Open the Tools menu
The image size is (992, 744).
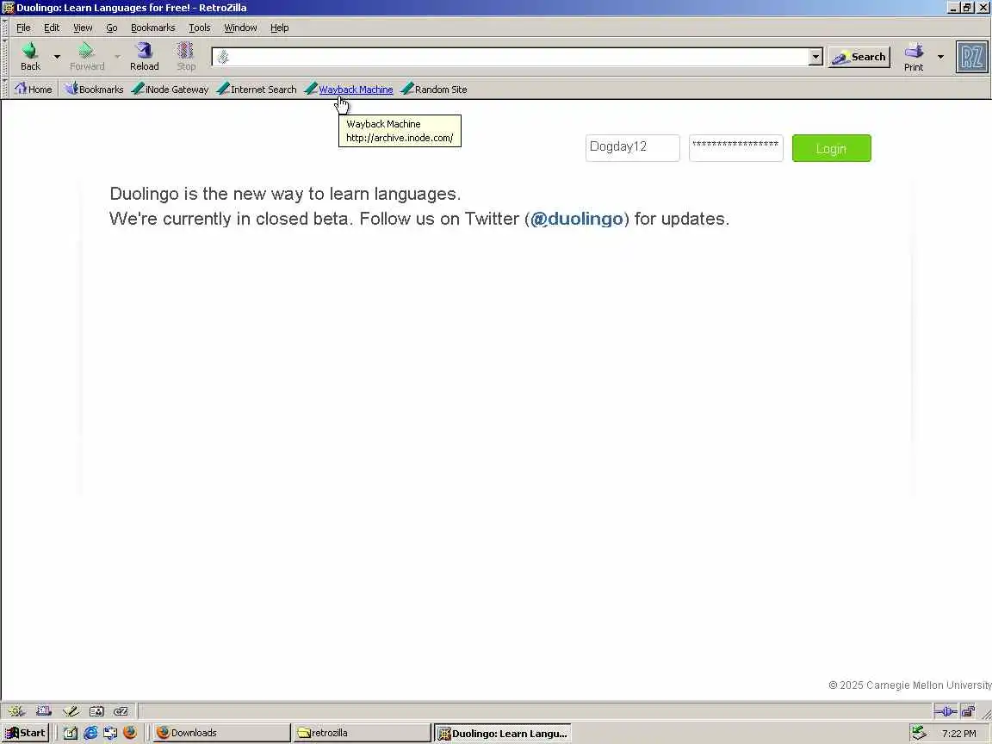pyautogui.click(x=199, y=28)
